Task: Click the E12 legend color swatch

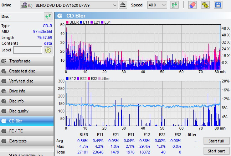Action: tap(67, 79)
